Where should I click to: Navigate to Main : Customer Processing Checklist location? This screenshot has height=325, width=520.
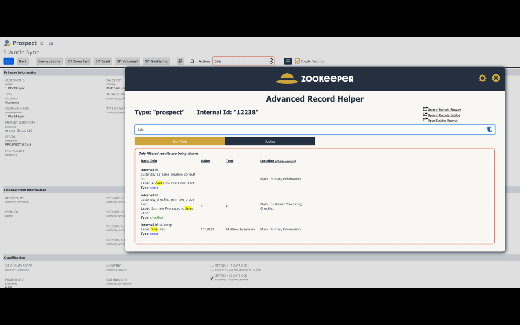(x=281, y=206)
